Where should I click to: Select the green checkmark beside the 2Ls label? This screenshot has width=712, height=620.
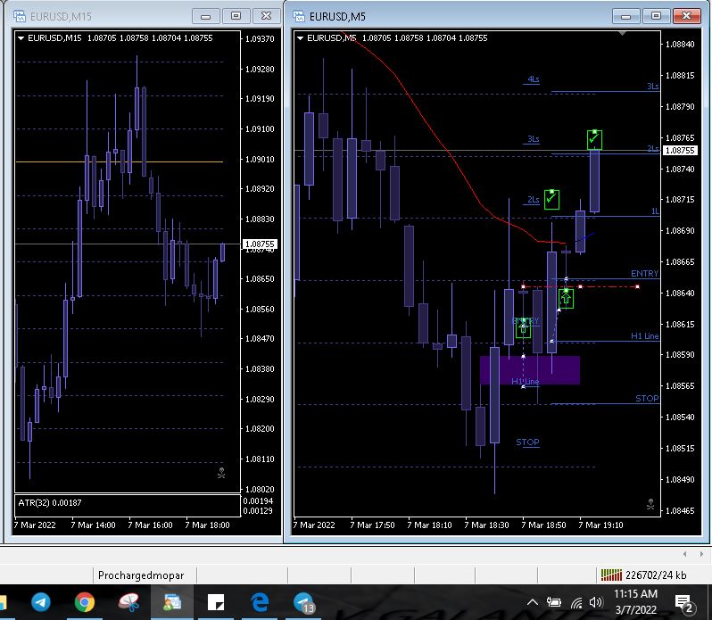pyautogui.click(x=551, y=199)
